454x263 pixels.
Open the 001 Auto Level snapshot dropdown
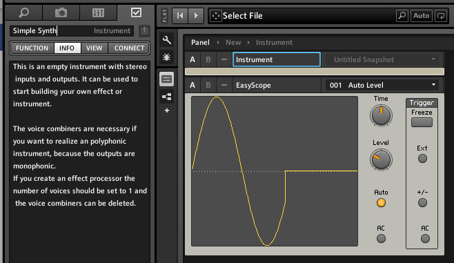[x=382, y=85]
